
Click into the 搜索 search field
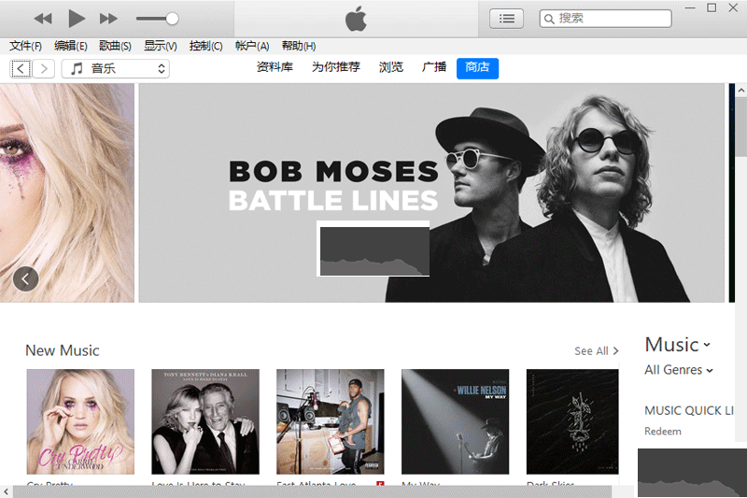[605, 19]
